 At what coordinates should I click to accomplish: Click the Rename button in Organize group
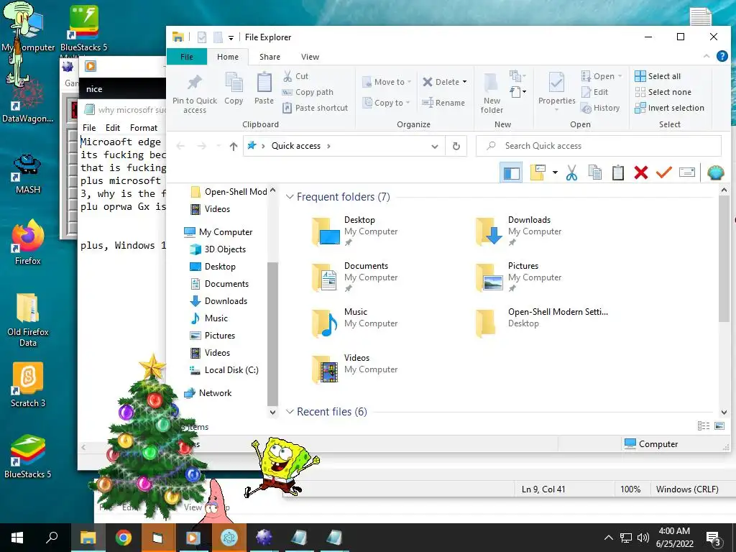coord(443,103)
